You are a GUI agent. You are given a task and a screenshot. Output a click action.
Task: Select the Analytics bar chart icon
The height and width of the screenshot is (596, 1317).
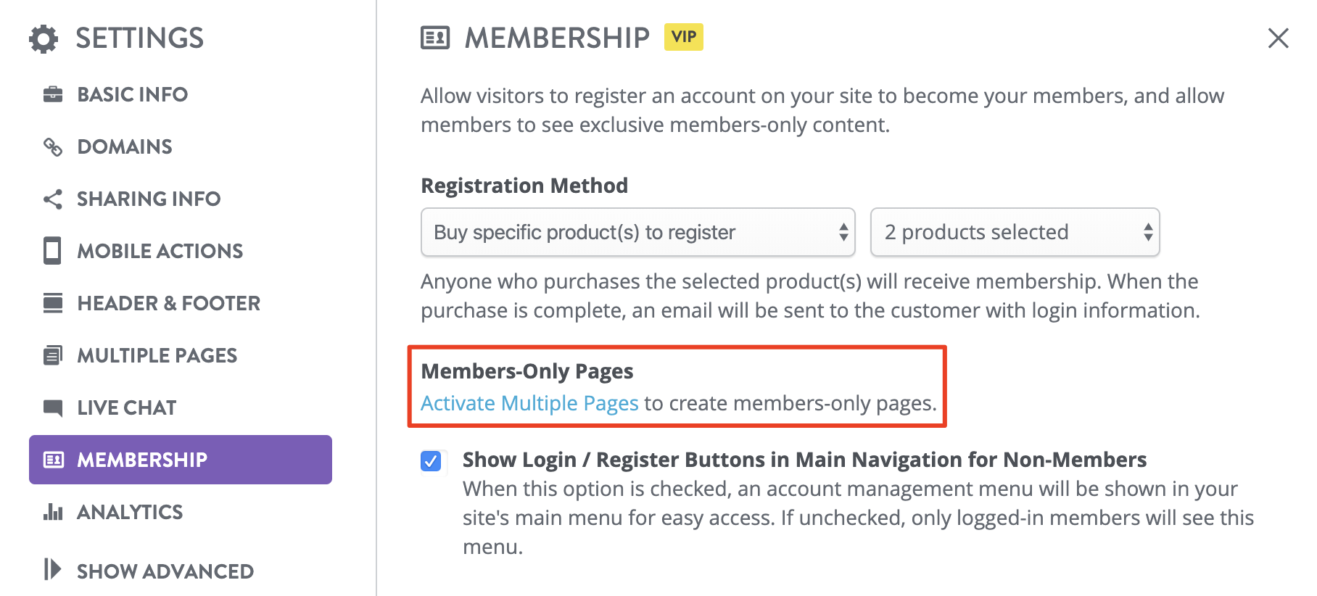tap(52, 511)
